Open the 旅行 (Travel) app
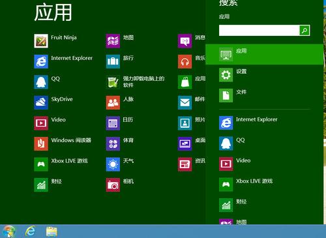326x238 pixels. coord(120,61)
